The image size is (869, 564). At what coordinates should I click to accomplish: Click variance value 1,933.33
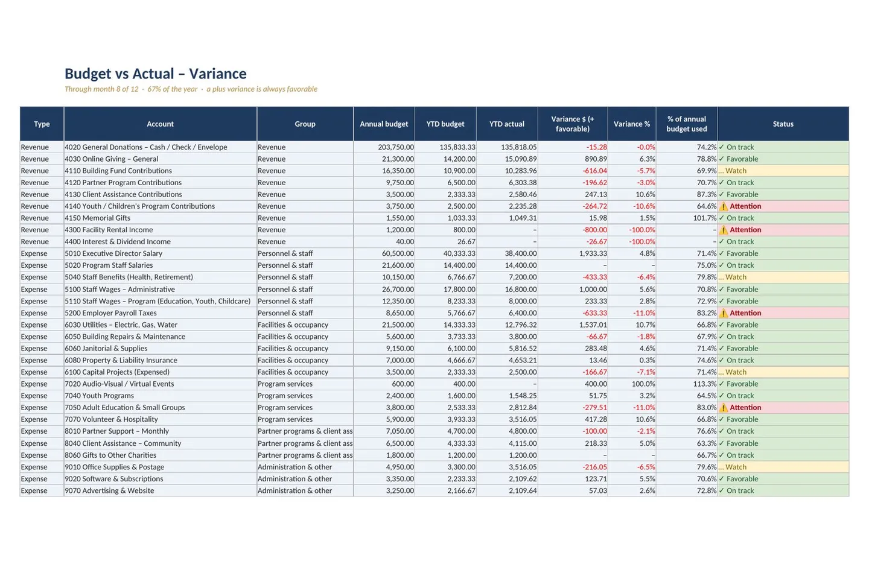(x=573, y=253)
